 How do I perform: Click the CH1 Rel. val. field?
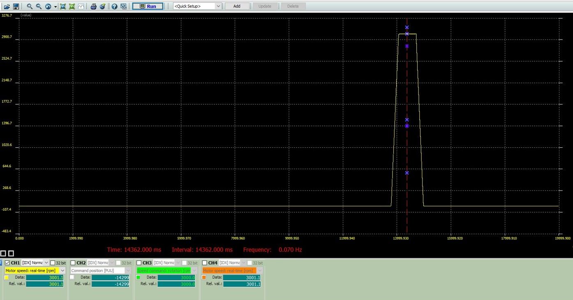click(45, 284)
